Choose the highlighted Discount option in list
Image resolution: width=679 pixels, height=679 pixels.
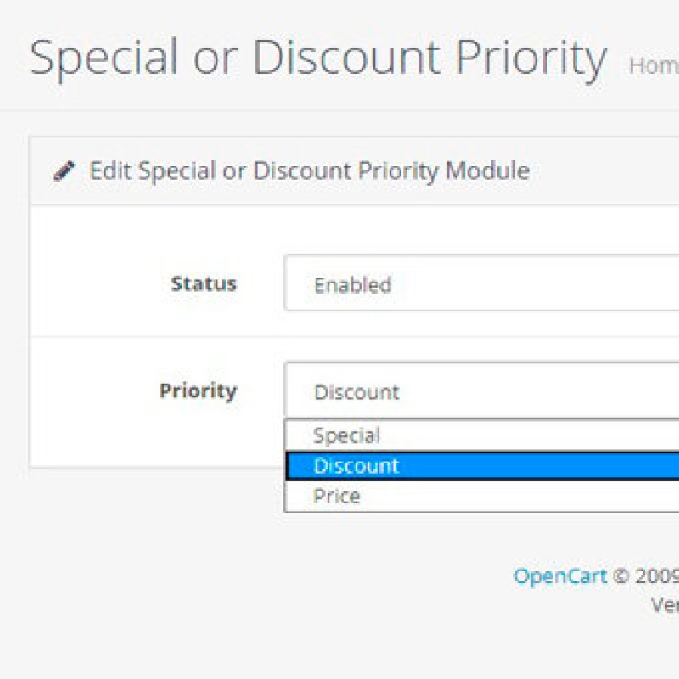click(356, 466)
